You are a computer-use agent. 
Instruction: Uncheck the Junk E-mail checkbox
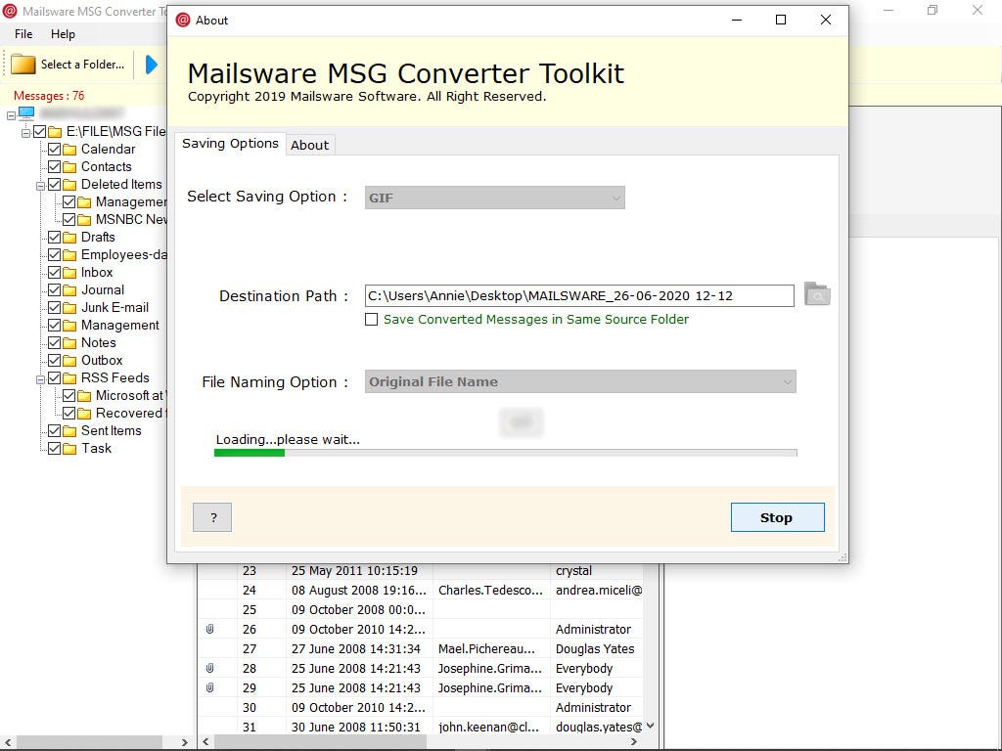tap(55, 307)
